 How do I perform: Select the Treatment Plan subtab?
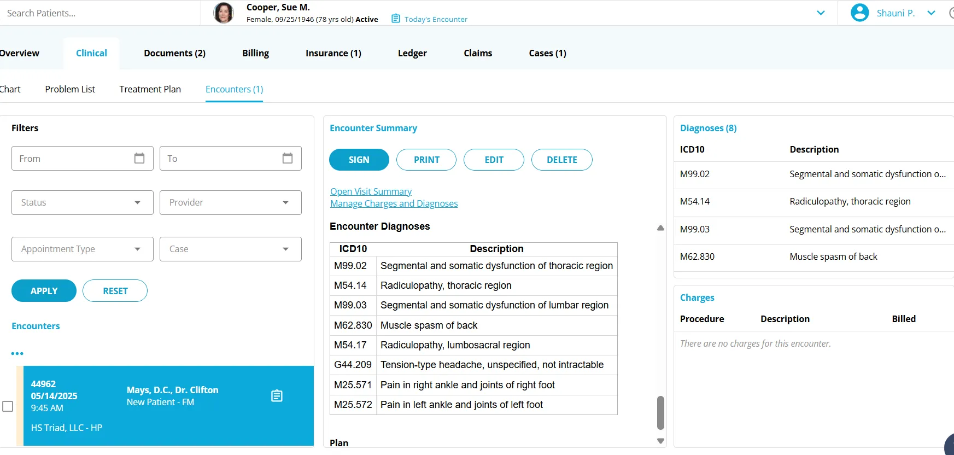click(x=150, y=89)
